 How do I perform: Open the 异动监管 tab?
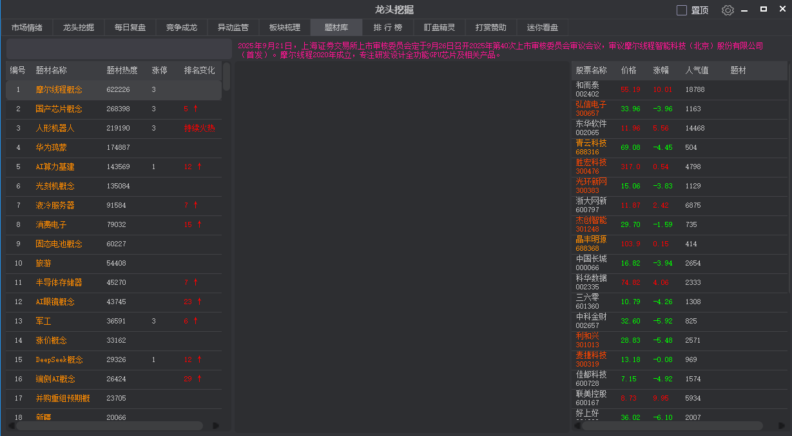232,27
